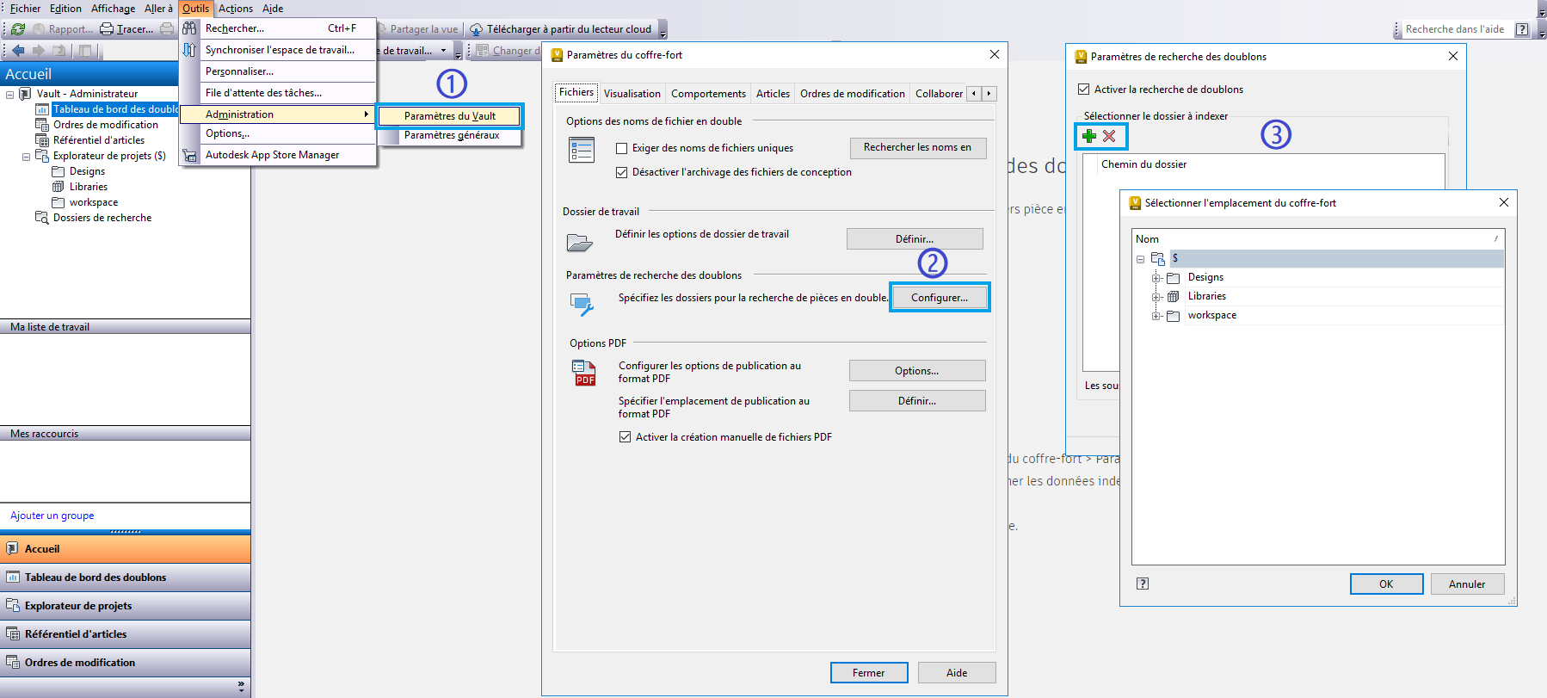Click the cloud download icon in the toolbar
The width and height of the screenshot is (1547, 698).
(x=476, y=29)
